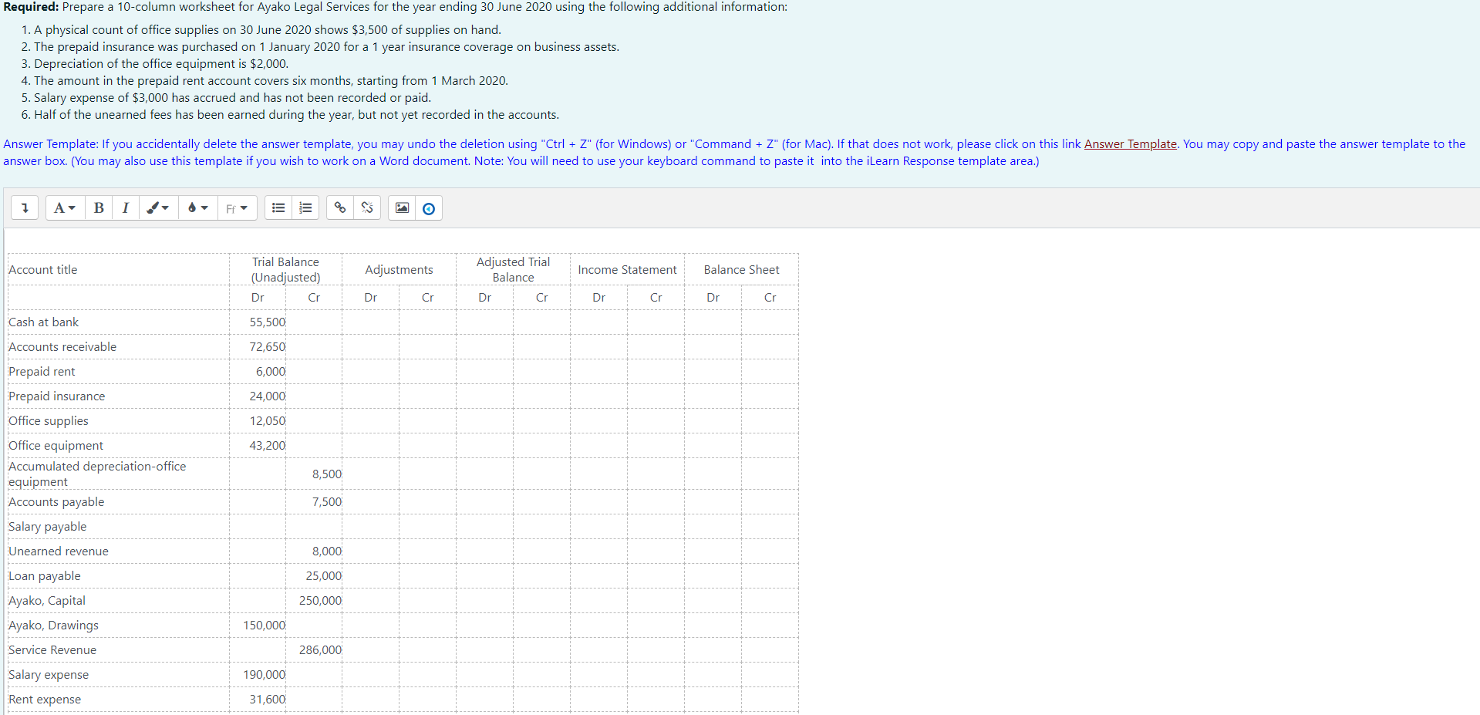Select the Adjusted Trial Balance column header

click(x=512, y=269)
